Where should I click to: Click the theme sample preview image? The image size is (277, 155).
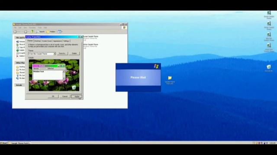[x=54, y=75]
